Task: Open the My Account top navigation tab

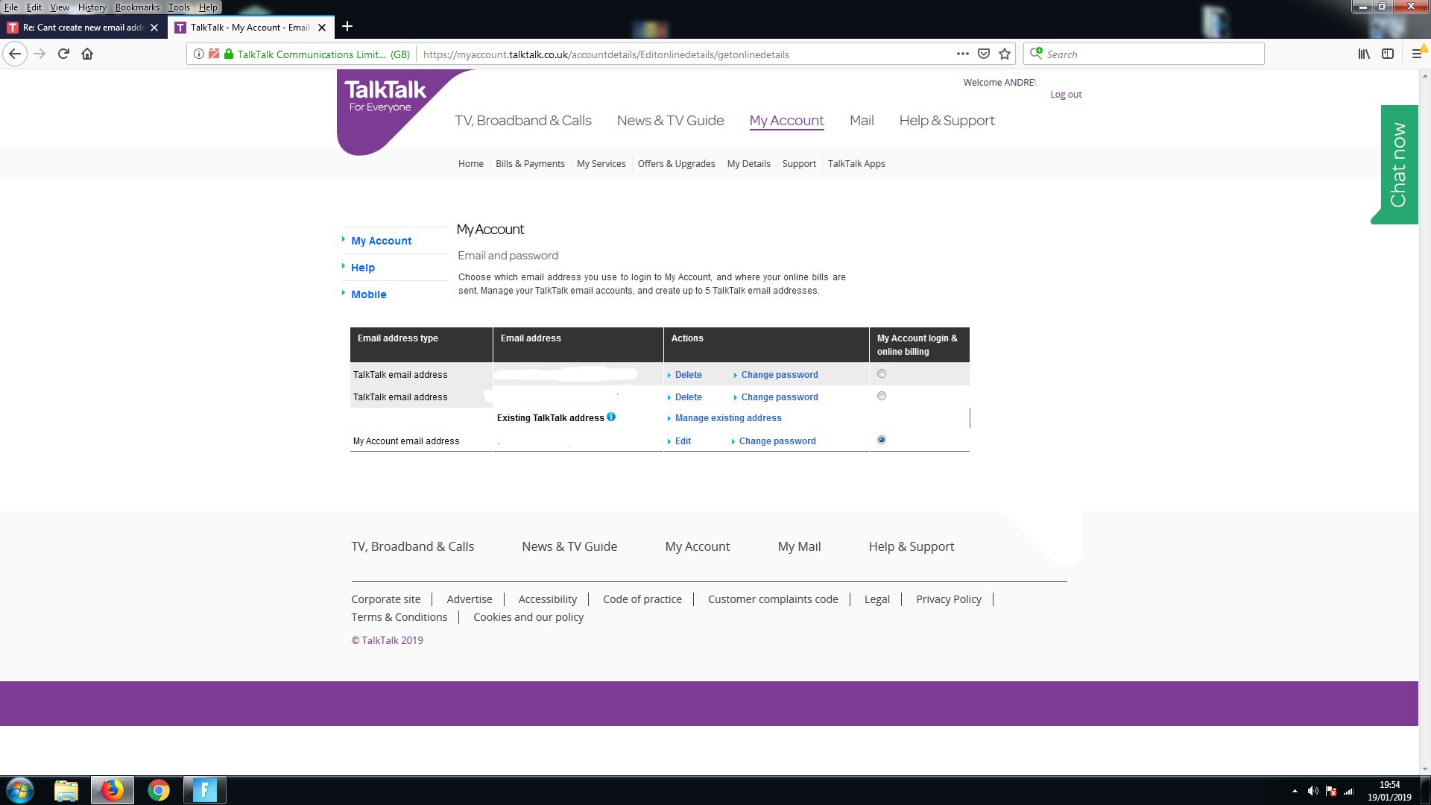Action: (x=786, y=120)
